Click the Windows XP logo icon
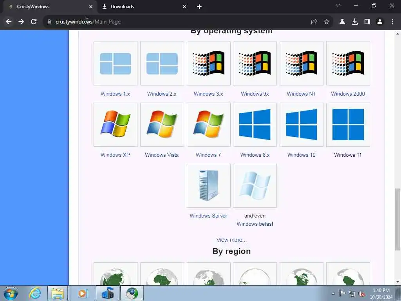The image size is (401, 301). point(116,125)
